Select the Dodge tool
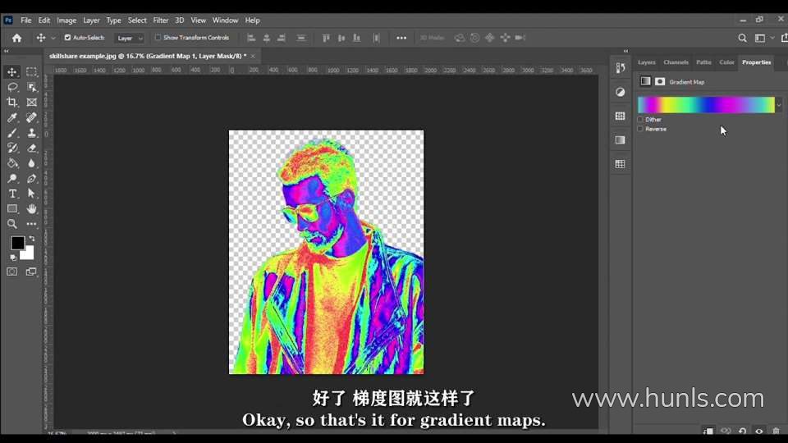This screenshot has height=443, width=788. click(12, 179)
